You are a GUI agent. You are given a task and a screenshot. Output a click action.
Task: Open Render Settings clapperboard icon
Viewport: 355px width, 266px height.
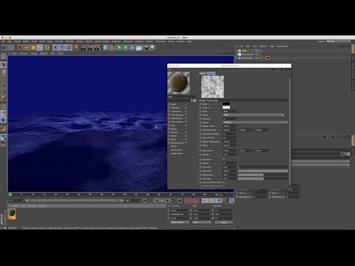point(97,47)
